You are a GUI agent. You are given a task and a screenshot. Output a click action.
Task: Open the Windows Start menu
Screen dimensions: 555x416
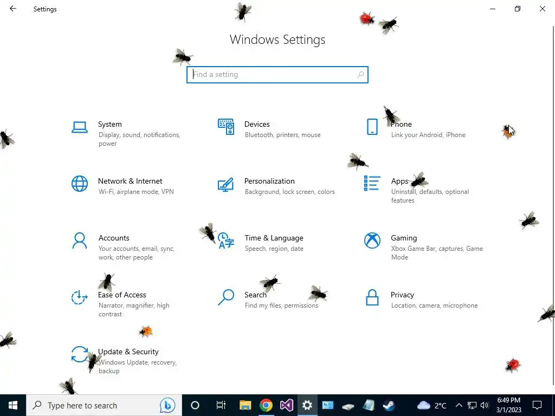point(13,405)
